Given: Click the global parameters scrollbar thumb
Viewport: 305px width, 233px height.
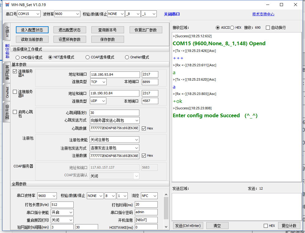Looking at the screenshot, I should (x=166, y=208).
